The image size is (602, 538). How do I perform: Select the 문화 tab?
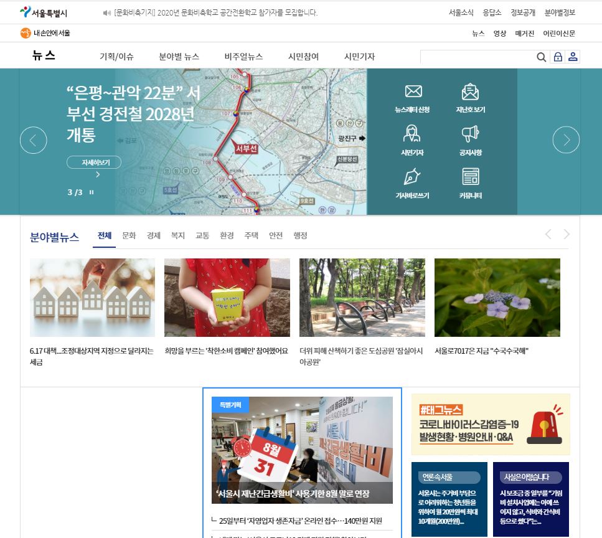[x=129, y=235]
